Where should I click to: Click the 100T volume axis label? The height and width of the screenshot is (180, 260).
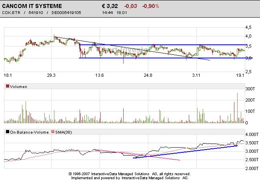pyautogui.click(x=250, y=111)
